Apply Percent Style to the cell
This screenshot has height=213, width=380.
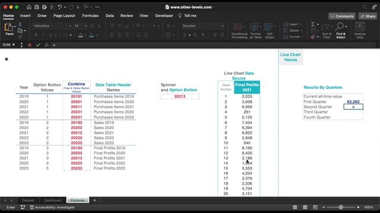[x=195, y=35]
